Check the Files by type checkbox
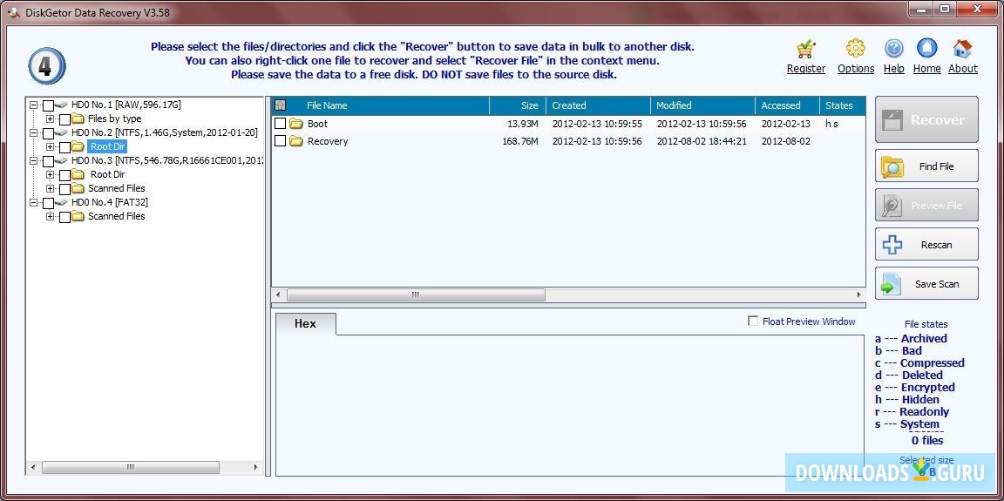Viewport: 1004px width, 501px height. 64,119
